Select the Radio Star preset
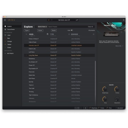 tap(59, 75)
